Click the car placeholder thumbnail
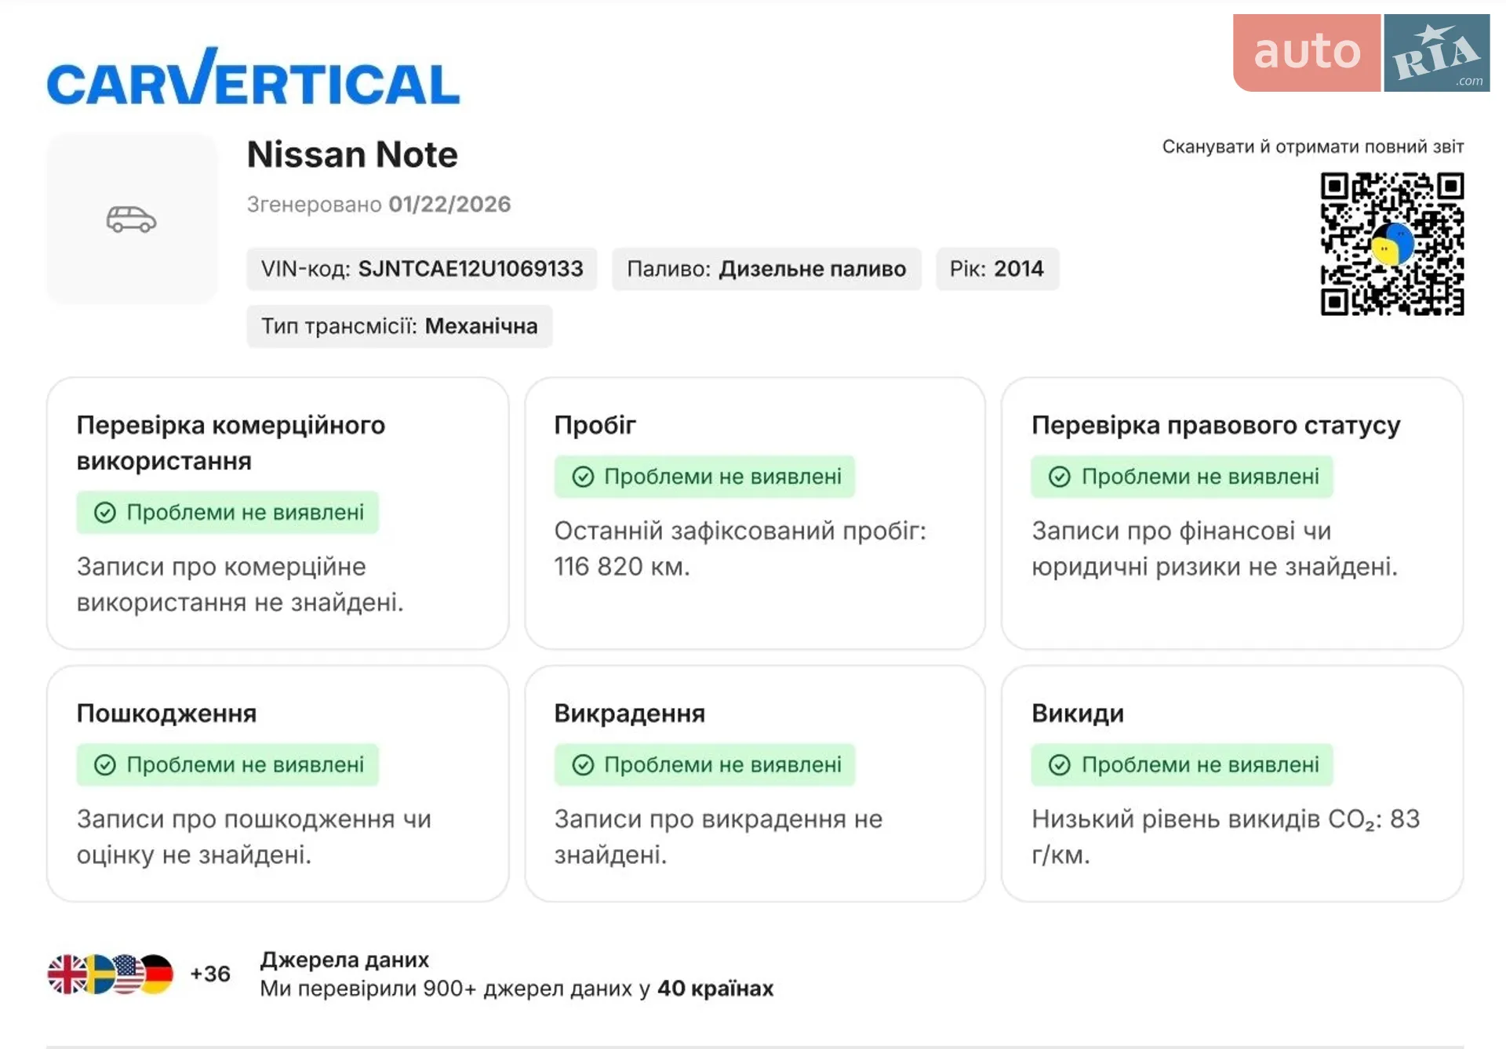1506x1049 pixels. [x=132, y=219]
